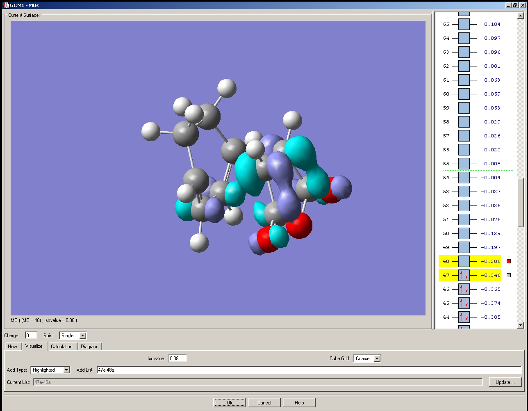The width and height of the screenshot is (528, 411).
Task: Click the Isovalue input field
Action: click(x=178, y=358)
